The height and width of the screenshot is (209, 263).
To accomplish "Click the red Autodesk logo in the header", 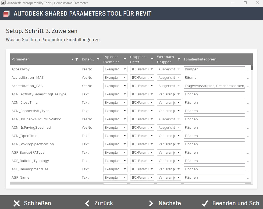I will pos(6,14).
